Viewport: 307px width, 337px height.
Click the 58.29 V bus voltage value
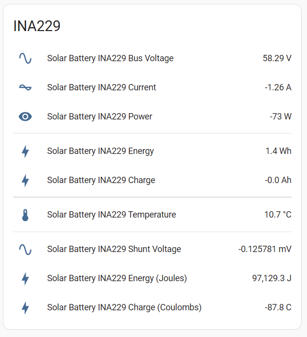pyautogui.click(x=277, y=58)
